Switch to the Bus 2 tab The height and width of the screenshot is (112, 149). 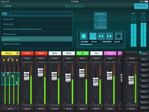pyautogui.click(x=144, y=65)
